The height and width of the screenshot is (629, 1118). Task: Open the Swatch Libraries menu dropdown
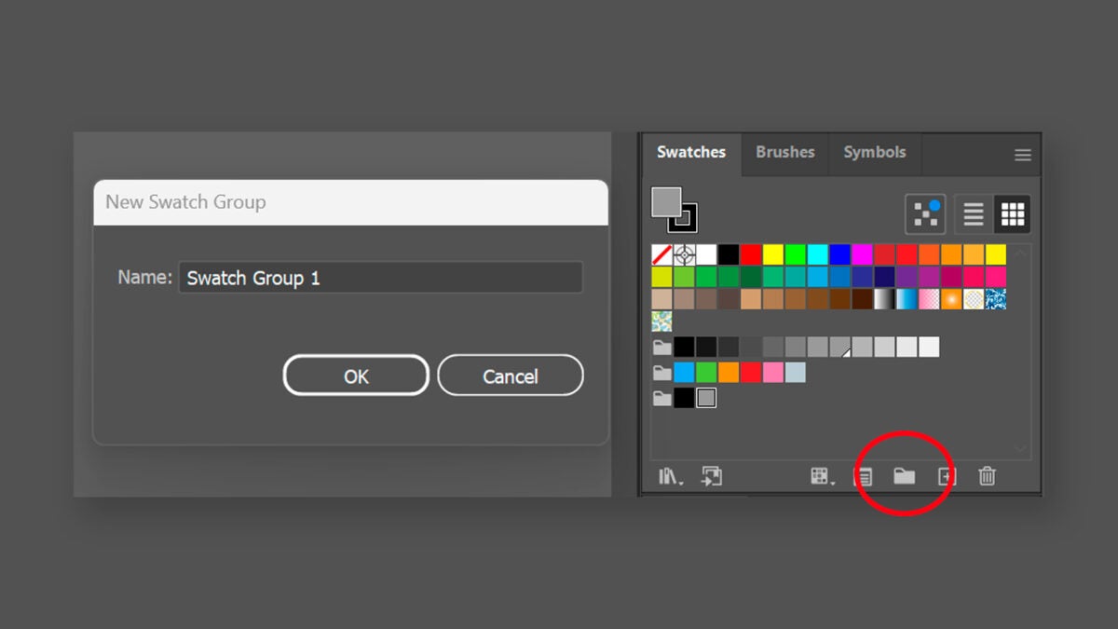tap(670, 476)
